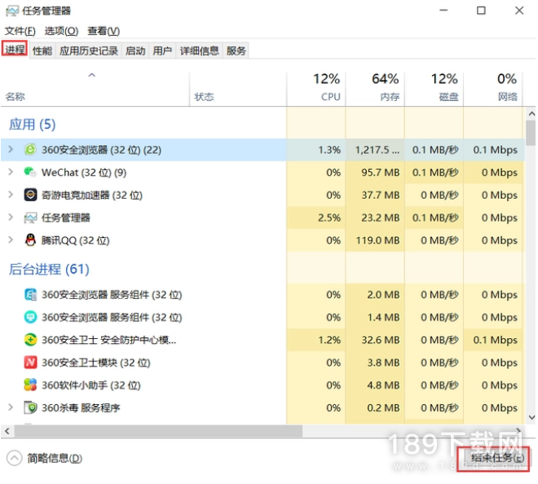
Task: Click the Task Manager title bar icon
Action: 12,11
